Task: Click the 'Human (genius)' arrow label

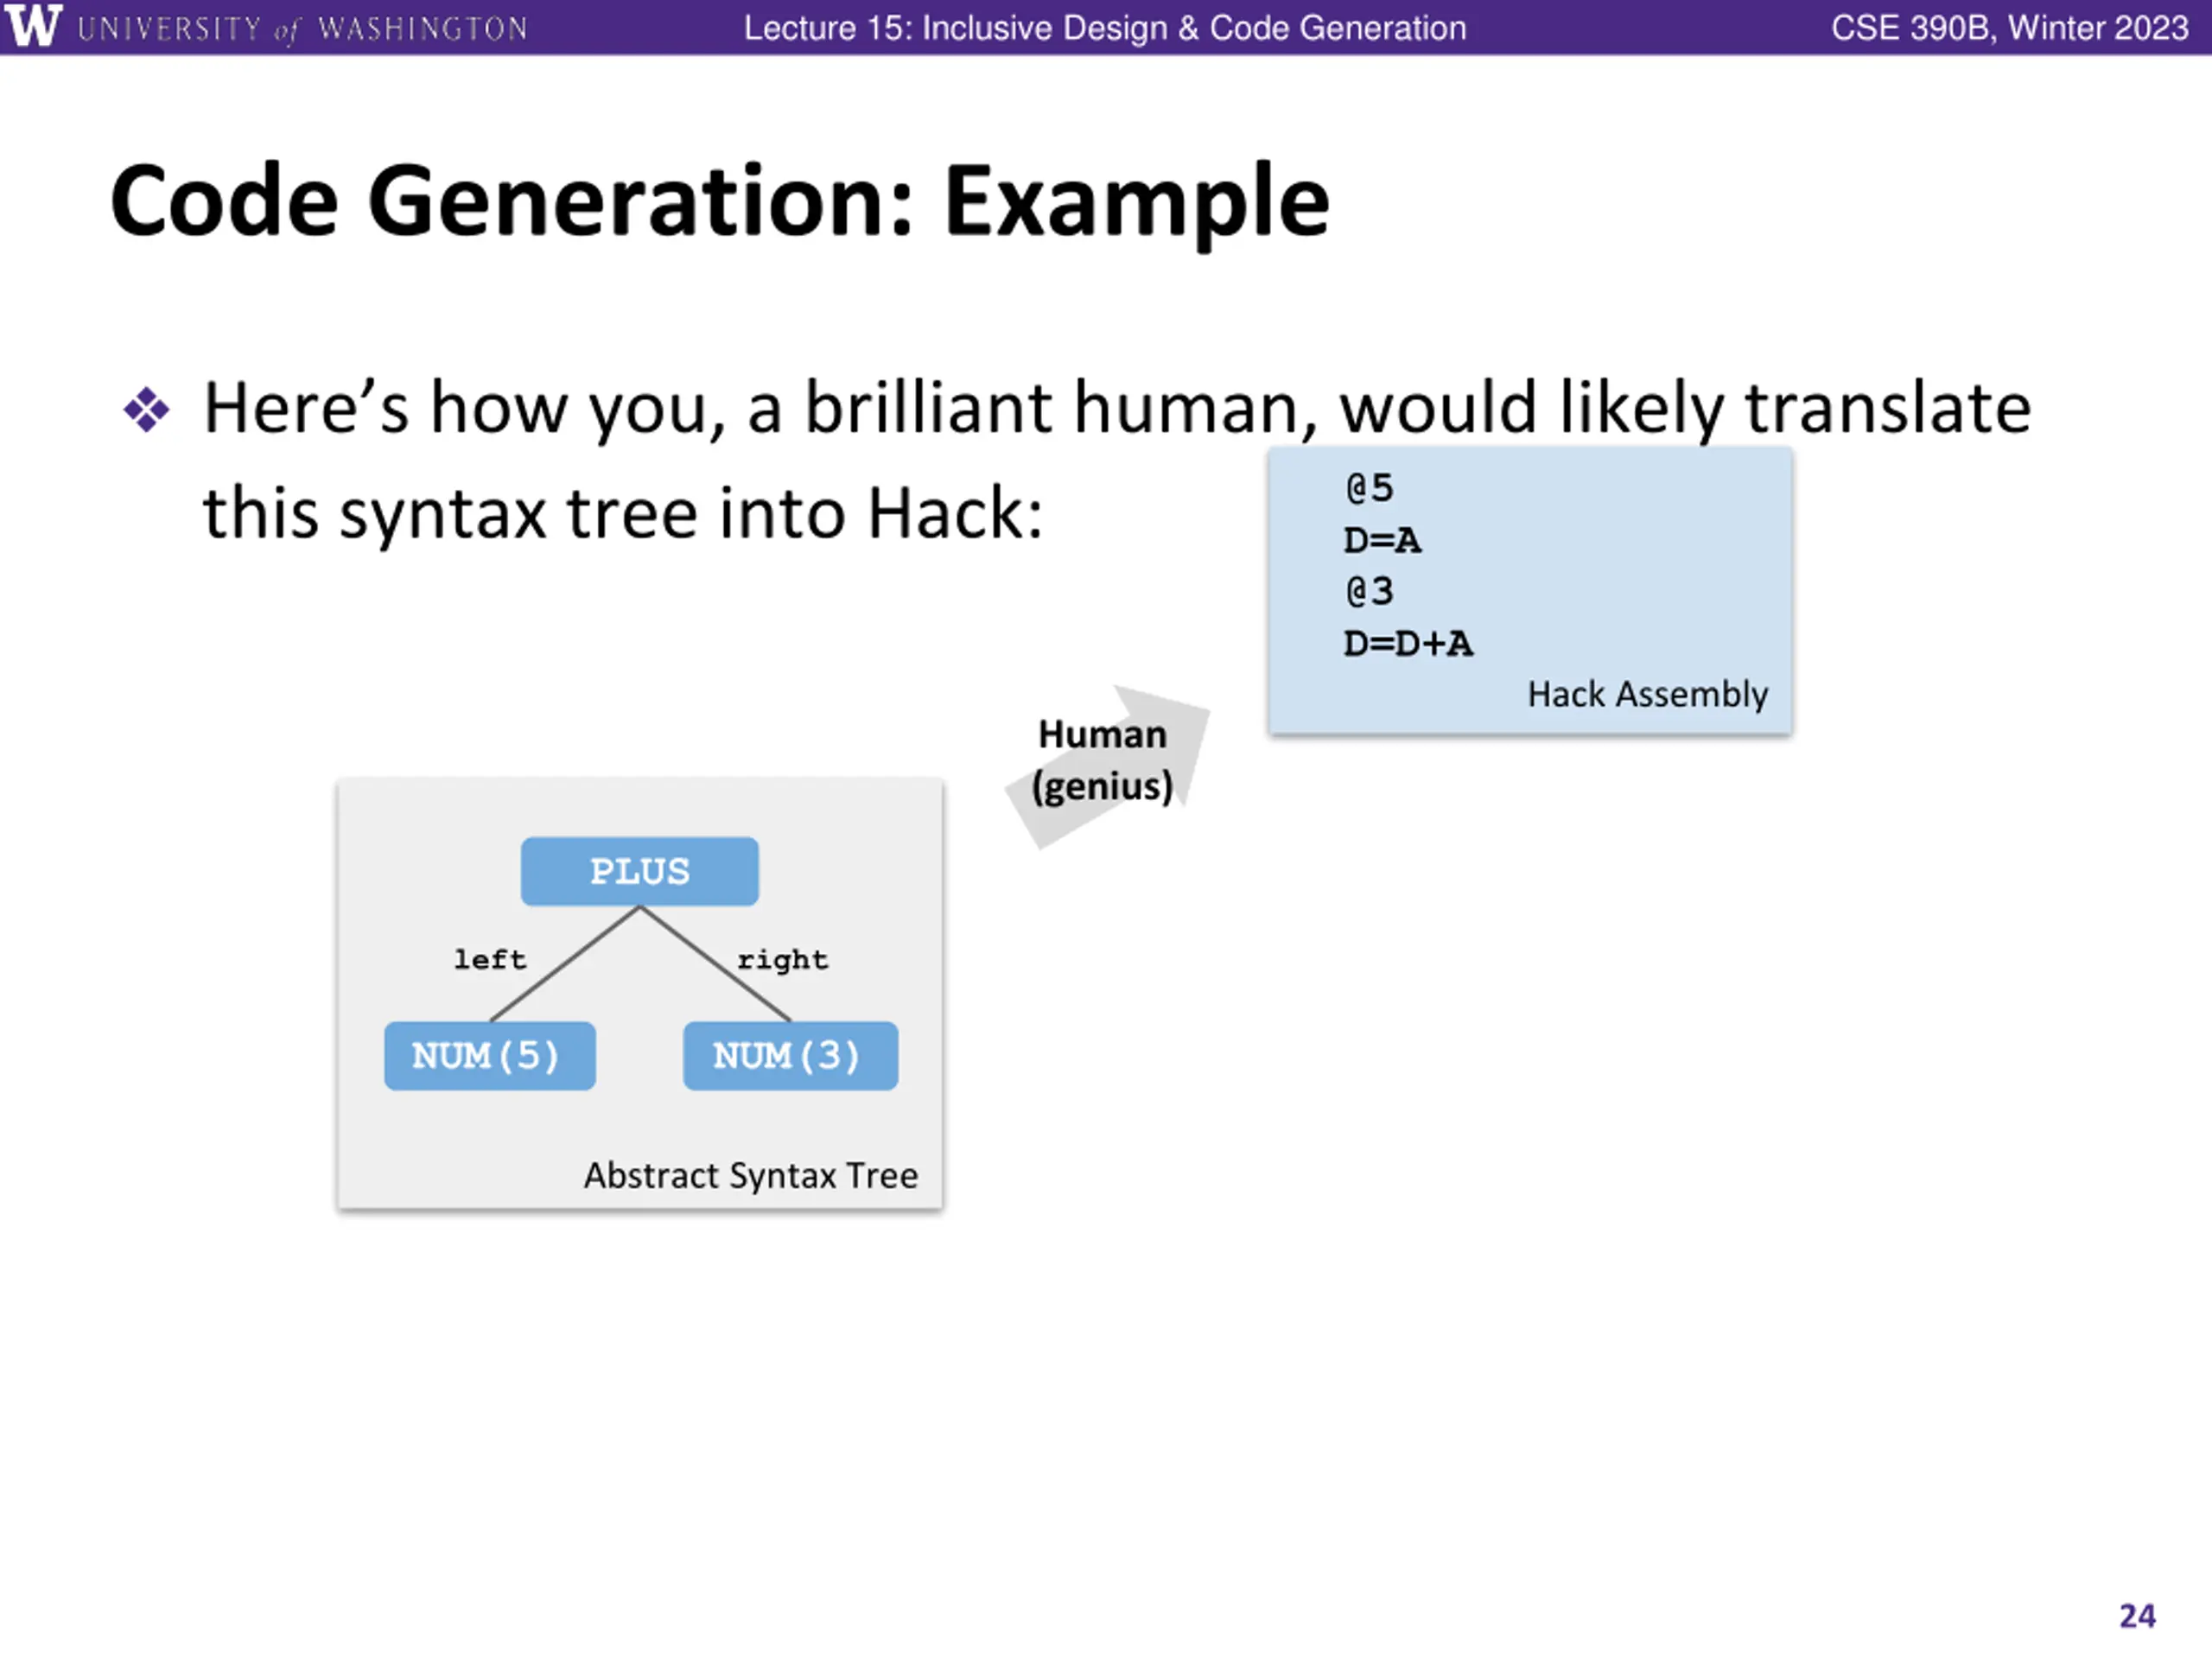Action: pyautogui.click(x=1103, y=760)
